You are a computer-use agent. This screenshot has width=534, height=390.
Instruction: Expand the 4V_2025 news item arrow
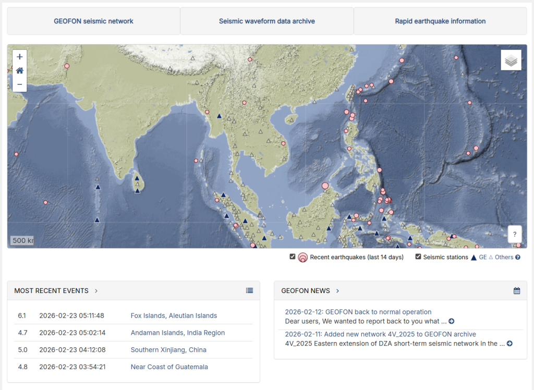(509, 344)
